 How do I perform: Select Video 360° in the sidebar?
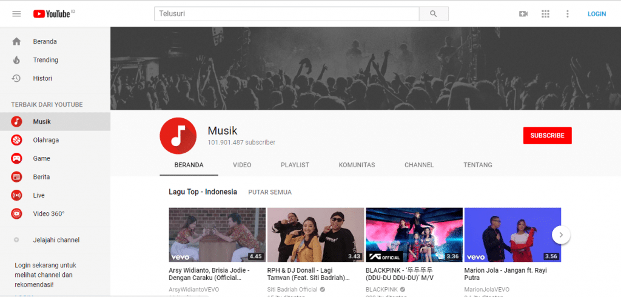(55, 213)
